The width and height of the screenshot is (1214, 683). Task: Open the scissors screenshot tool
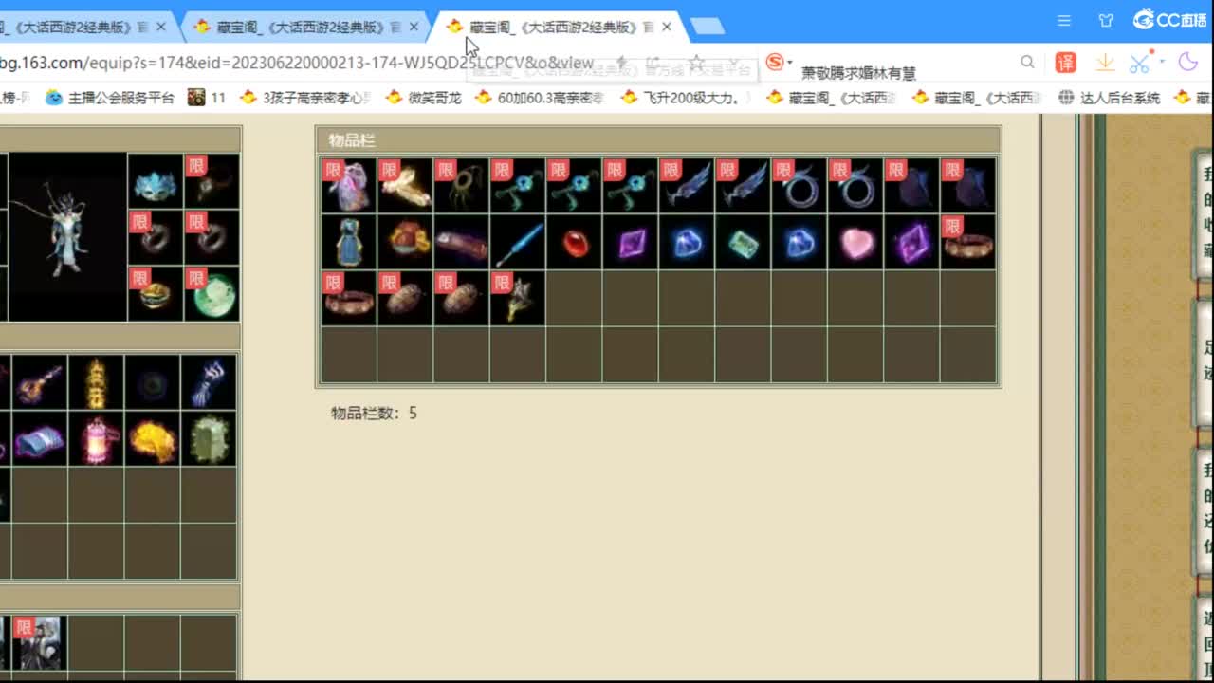tap(1139, 64)
